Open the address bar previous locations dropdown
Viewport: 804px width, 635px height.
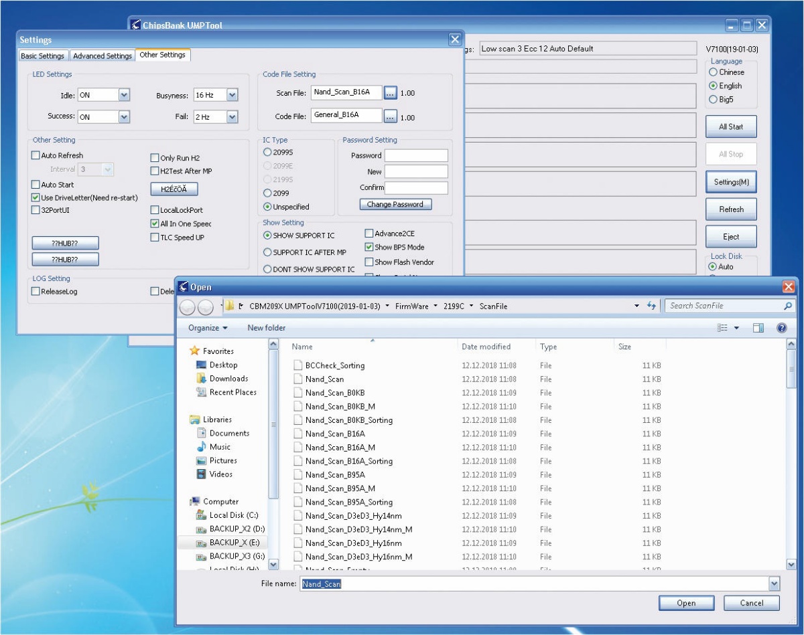coord(636,306)
